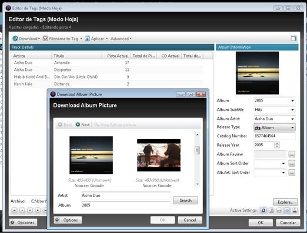The width and height of the screenshot is (307, 233).
Task: Open the Advanced toolbar menu
Action: (121, 39)
